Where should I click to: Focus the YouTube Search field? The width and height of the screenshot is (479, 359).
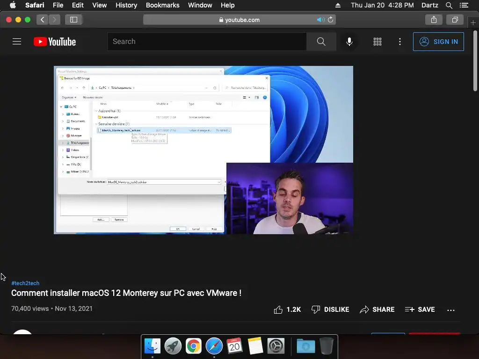(x=207, y=42)
